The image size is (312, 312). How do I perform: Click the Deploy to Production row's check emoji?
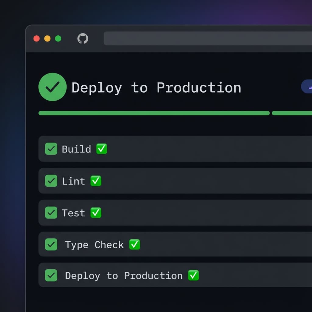[193, 276]
